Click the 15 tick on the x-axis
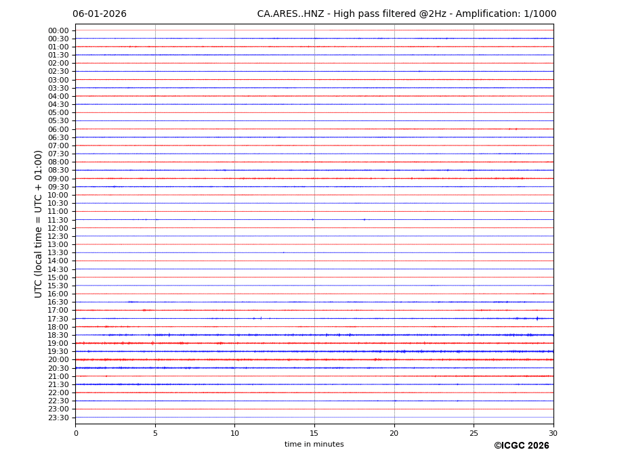 coord(314,433)
